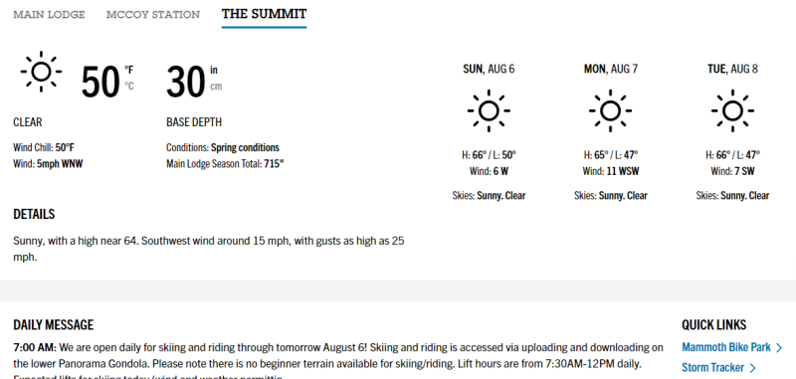Click the SUN, AUG 6 forecast heading

click(x=489, y=69)
